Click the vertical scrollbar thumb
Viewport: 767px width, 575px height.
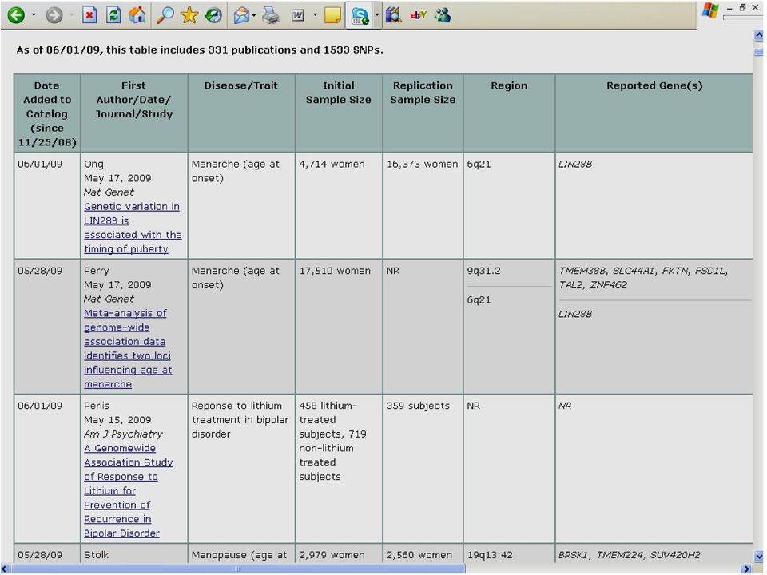[759, 51]
